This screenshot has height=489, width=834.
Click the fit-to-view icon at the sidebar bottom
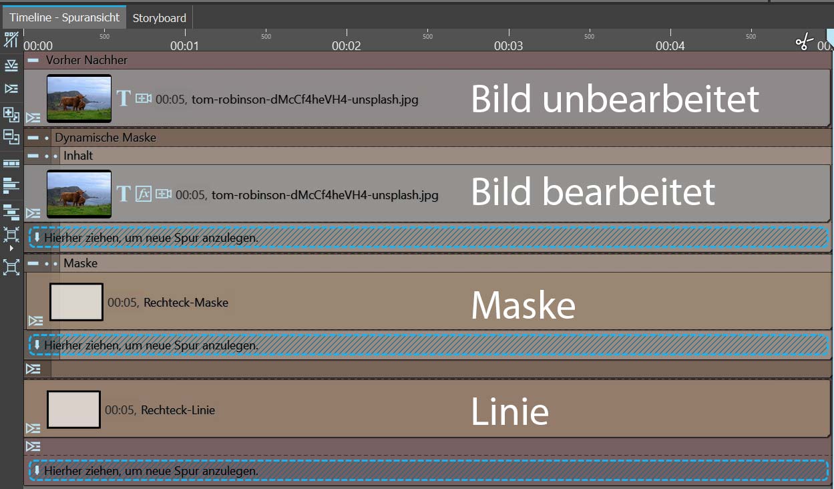pyautogui.click(x=11, y=268)
